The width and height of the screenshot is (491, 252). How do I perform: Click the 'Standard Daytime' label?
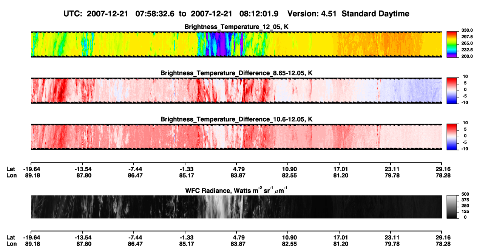(375, 14)
